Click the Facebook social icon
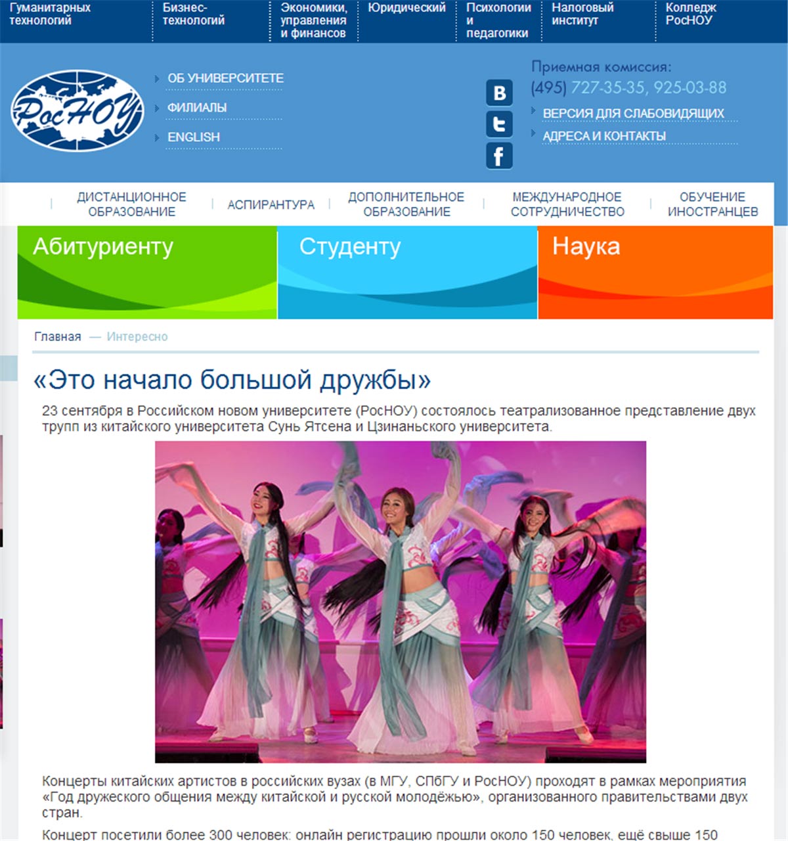 coord(499,156)
